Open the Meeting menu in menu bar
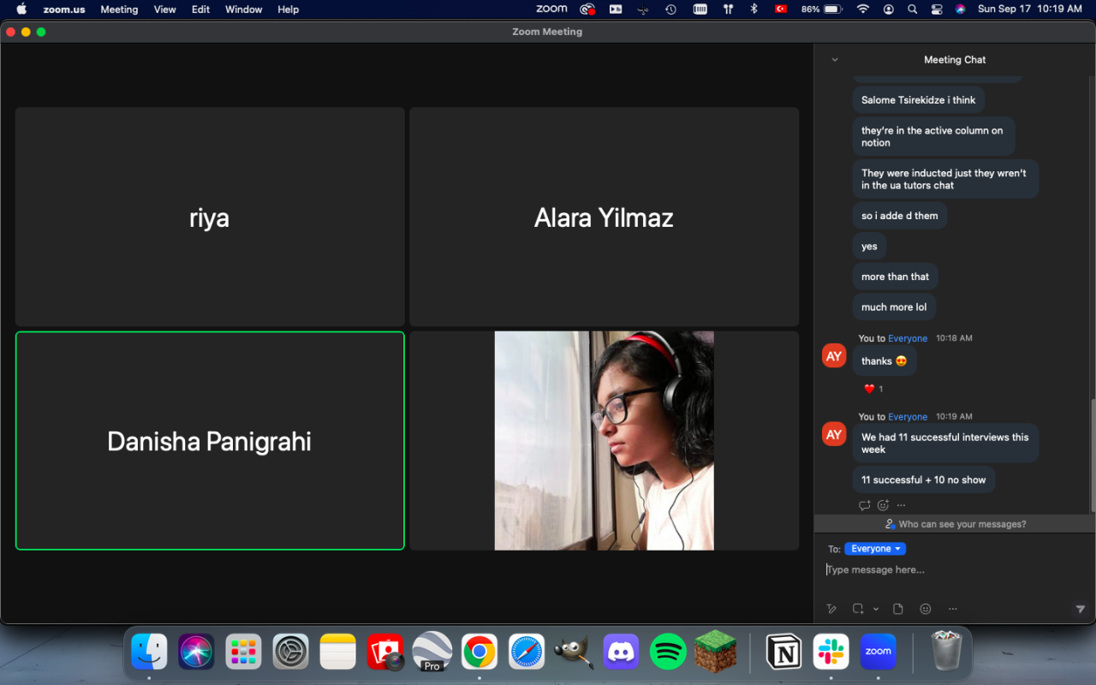This screenshot has height=685, width=1096. 119,9
